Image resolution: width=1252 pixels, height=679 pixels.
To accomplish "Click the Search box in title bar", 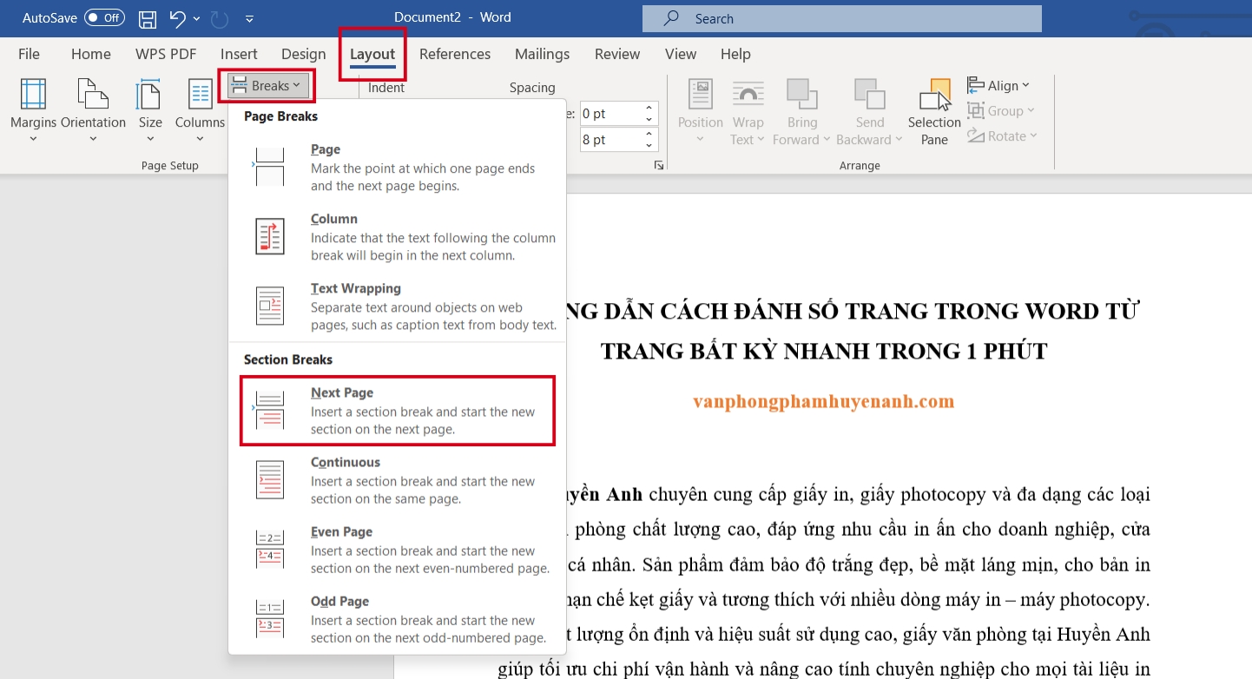I will (841, 18).
